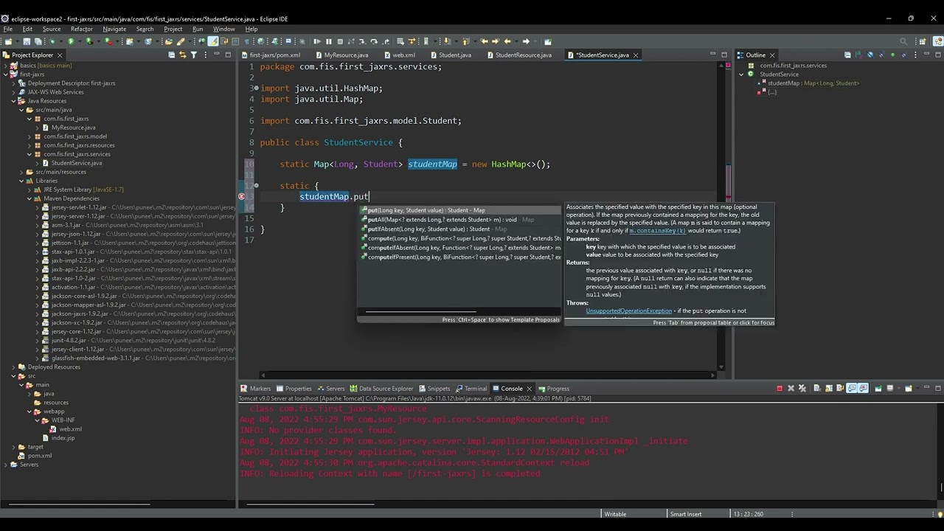Terminate the running console process
The height and width of the screenshot is (531, 944).
[780, 389]
